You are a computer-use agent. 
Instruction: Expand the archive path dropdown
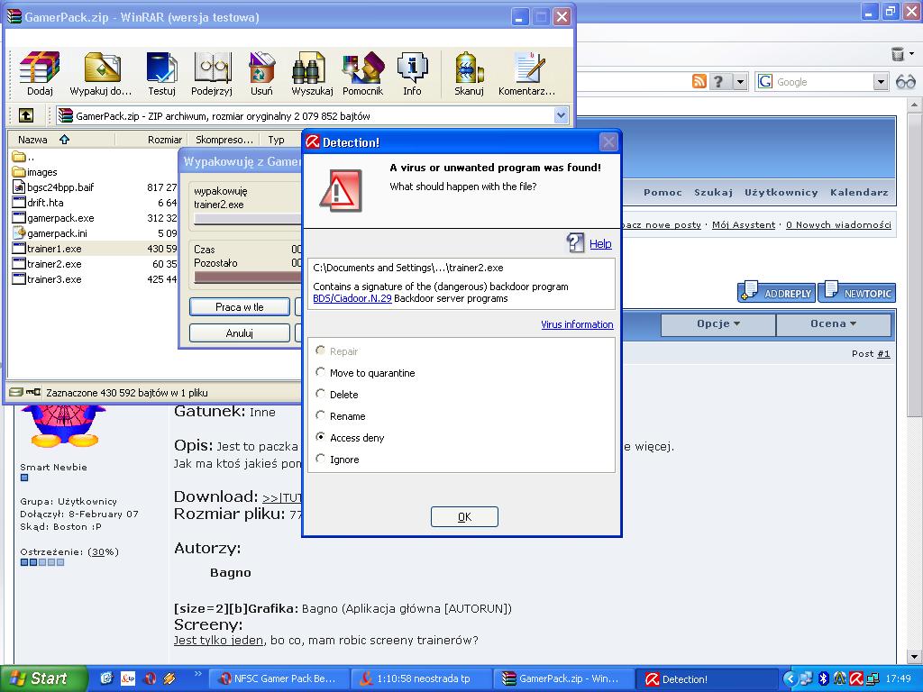click(562, 115)
